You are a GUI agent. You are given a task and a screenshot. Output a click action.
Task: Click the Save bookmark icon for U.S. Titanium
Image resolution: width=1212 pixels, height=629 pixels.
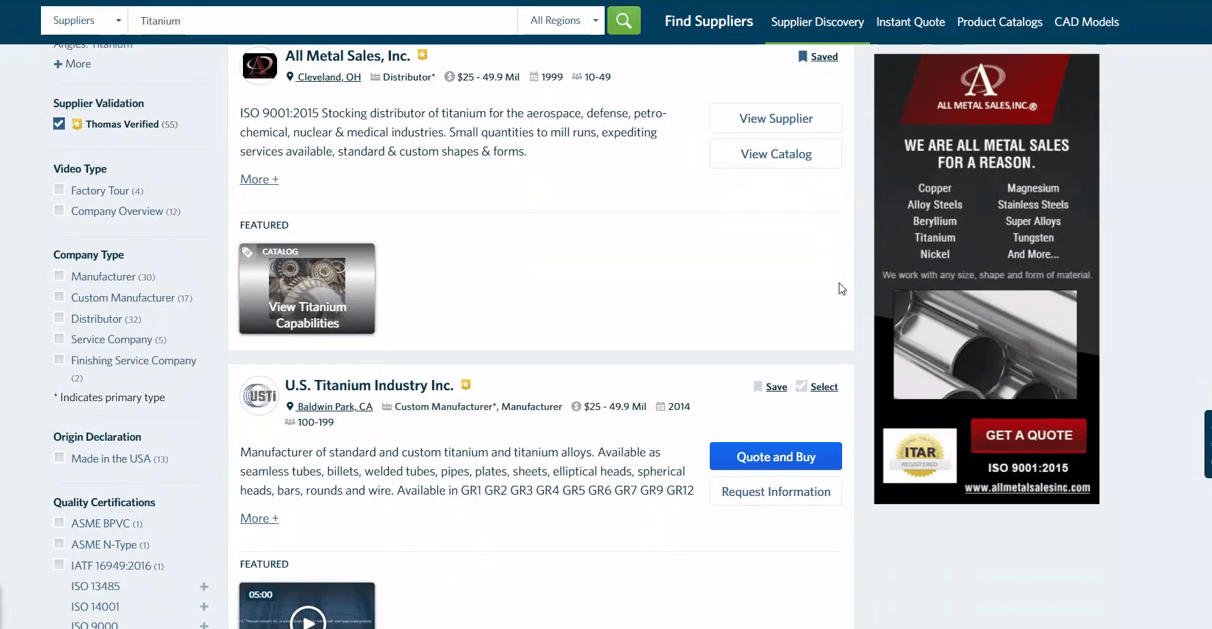click(x=757, y=387)
